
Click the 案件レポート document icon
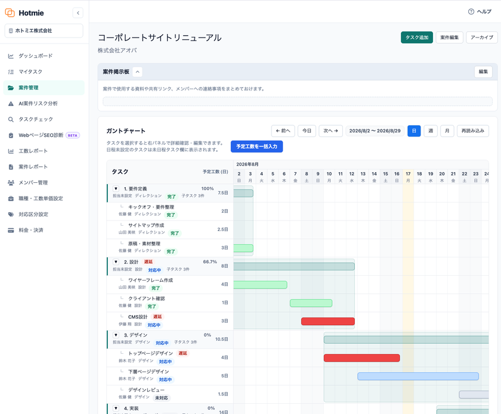click(x=11, y=167)
